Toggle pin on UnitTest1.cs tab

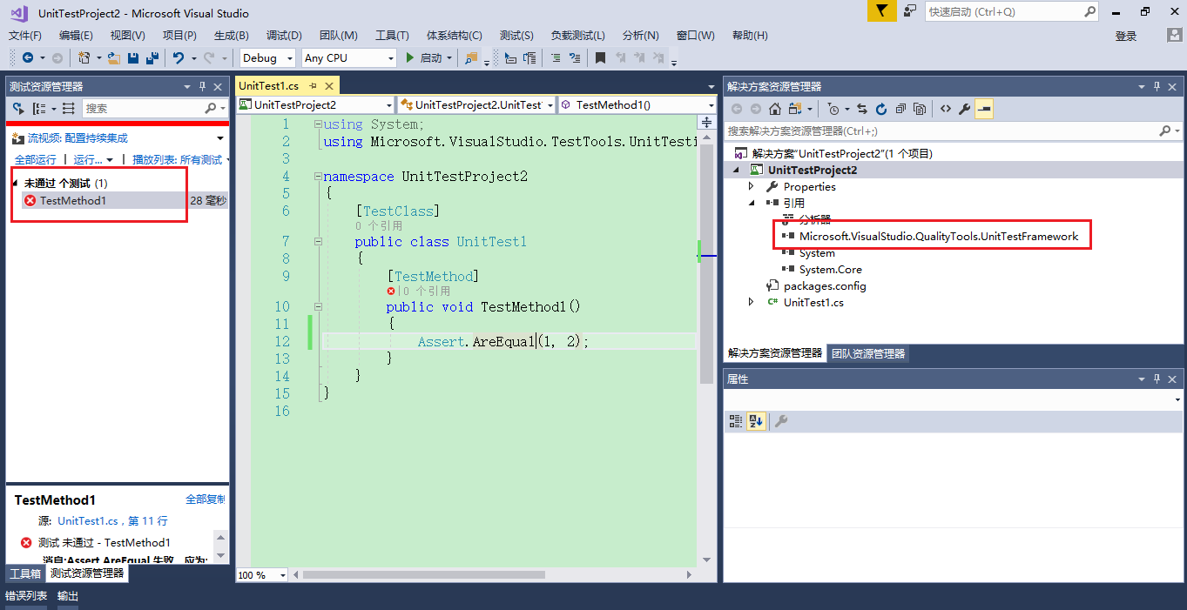[x=313, y=86]
